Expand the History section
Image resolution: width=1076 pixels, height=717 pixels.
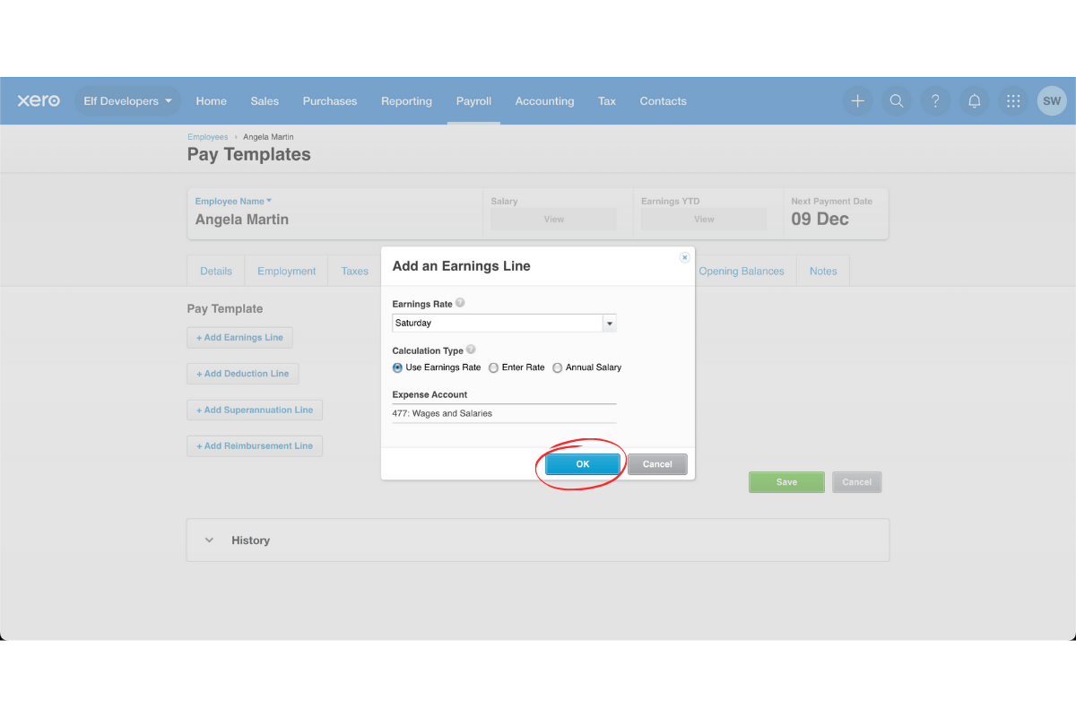coord(210,540)
